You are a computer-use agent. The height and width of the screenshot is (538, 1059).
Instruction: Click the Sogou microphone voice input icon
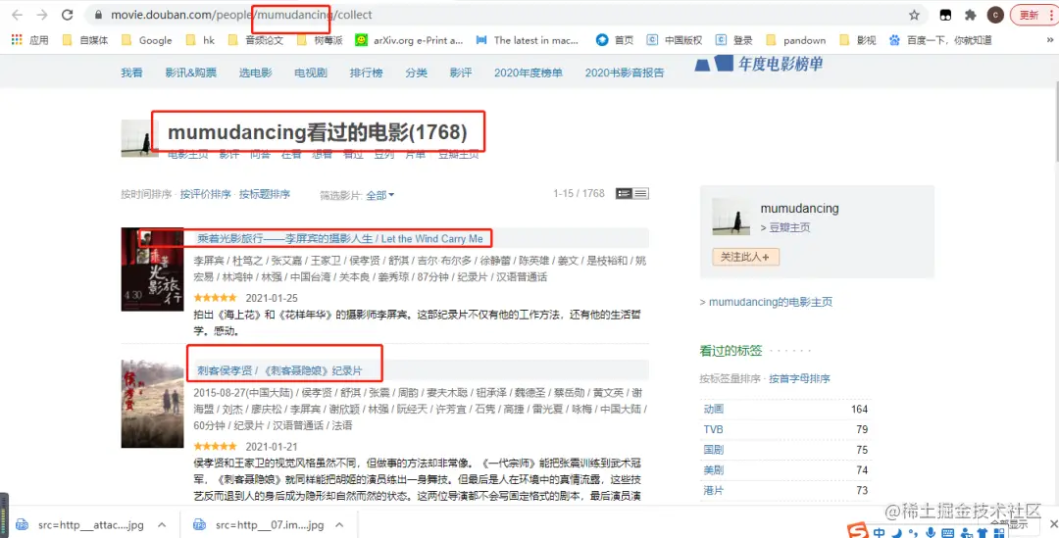[x=931, y=532]
